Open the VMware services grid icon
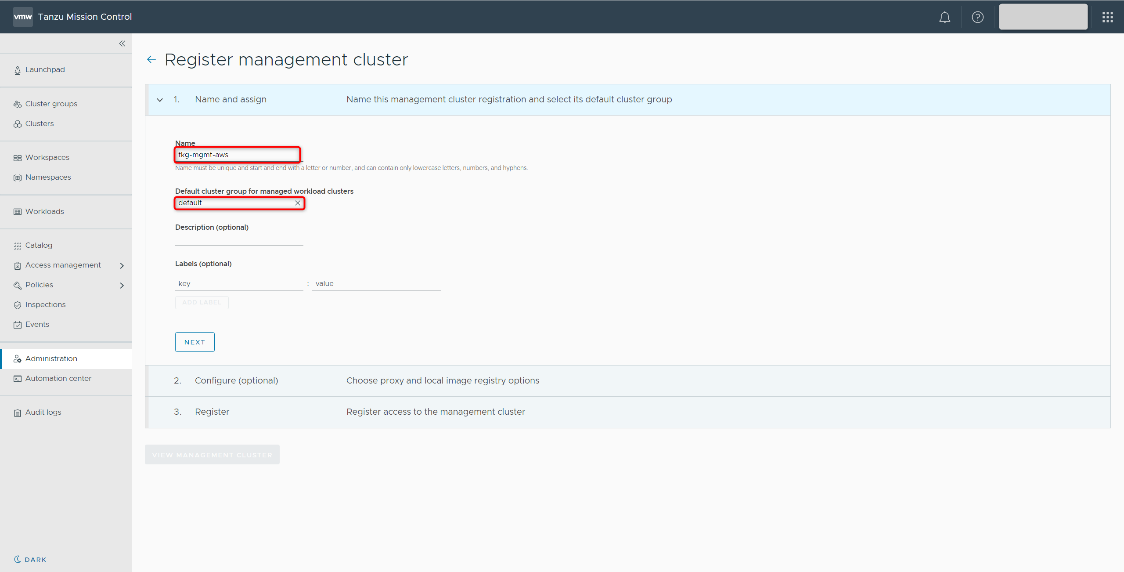The width and height of the screenshot is (1124, 572). point(1107,17)
